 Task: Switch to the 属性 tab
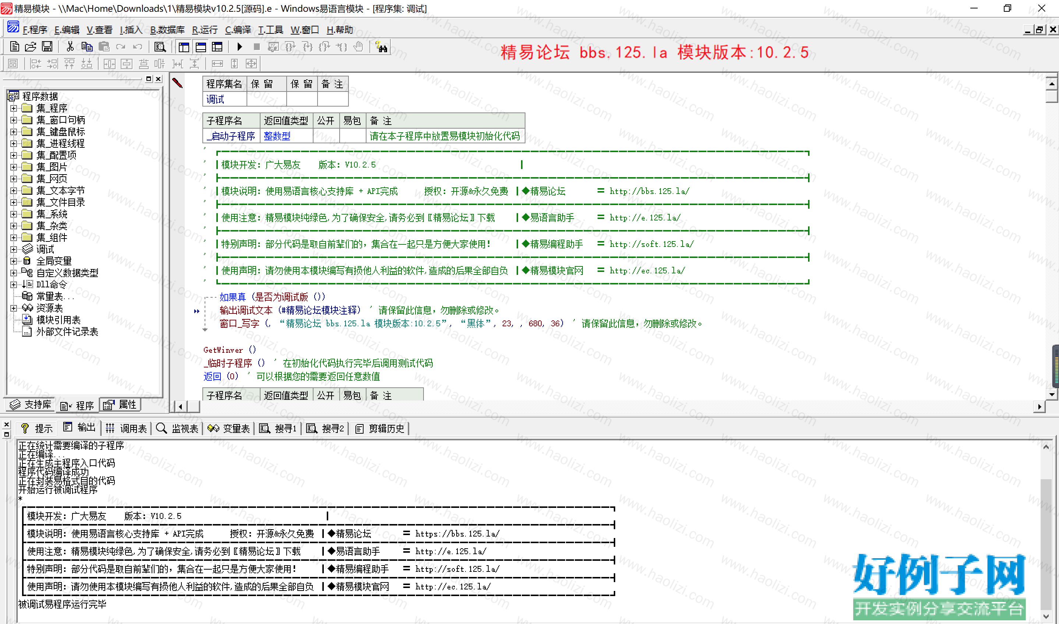point(120,405)
